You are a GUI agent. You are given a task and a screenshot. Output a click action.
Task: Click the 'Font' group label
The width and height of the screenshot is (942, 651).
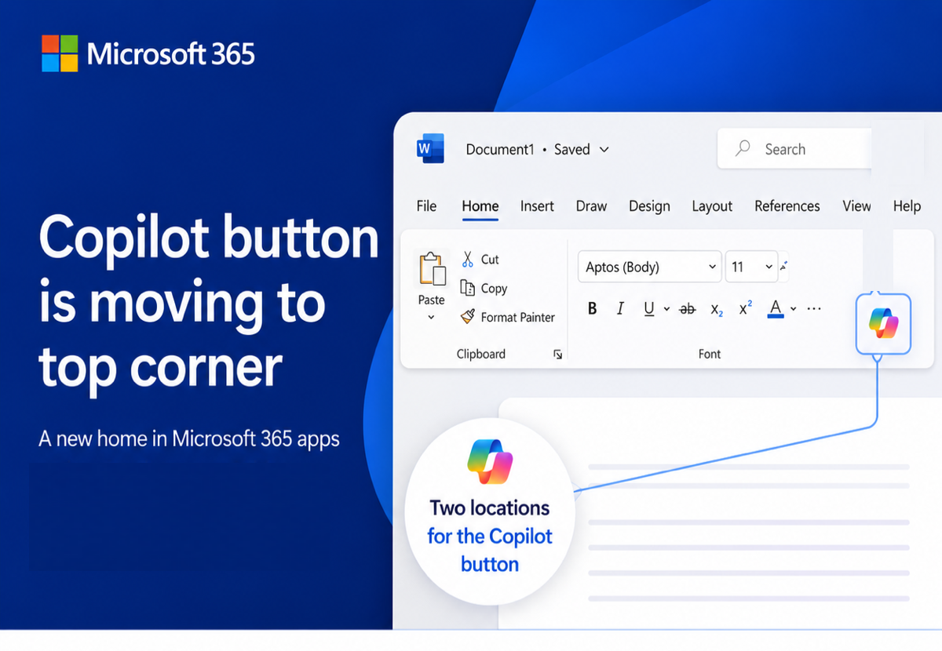(x=710, y=354)
